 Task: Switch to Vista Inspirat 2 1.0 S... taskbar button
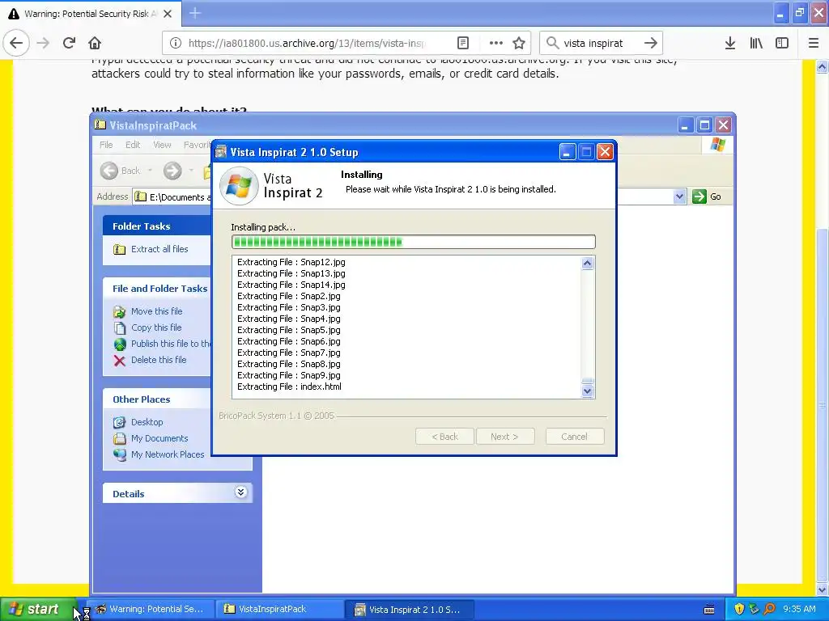click(x=409, y=610)
